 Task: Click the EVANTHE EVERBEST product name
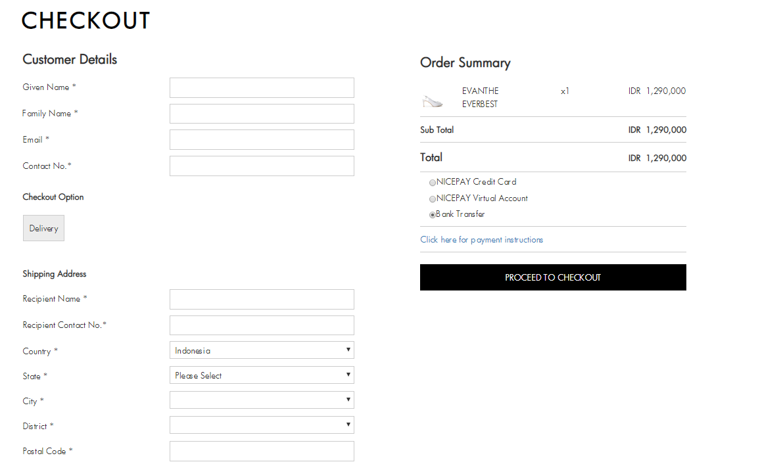click(481, 97)
